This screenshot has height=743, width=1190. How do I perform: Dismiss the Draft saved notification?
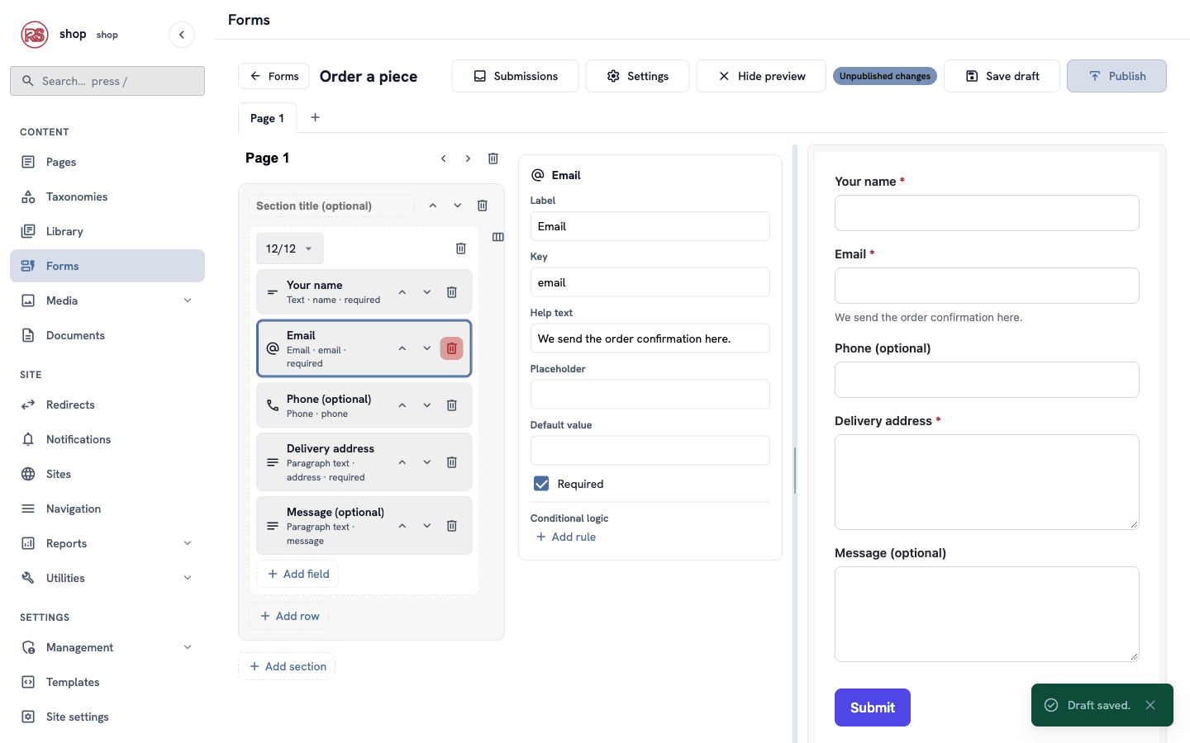[x=1150, y=705]
